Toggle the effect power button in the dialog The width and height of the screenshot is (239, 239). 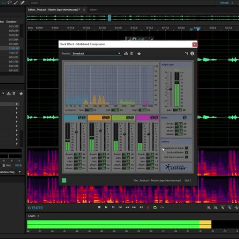(64, 180)
